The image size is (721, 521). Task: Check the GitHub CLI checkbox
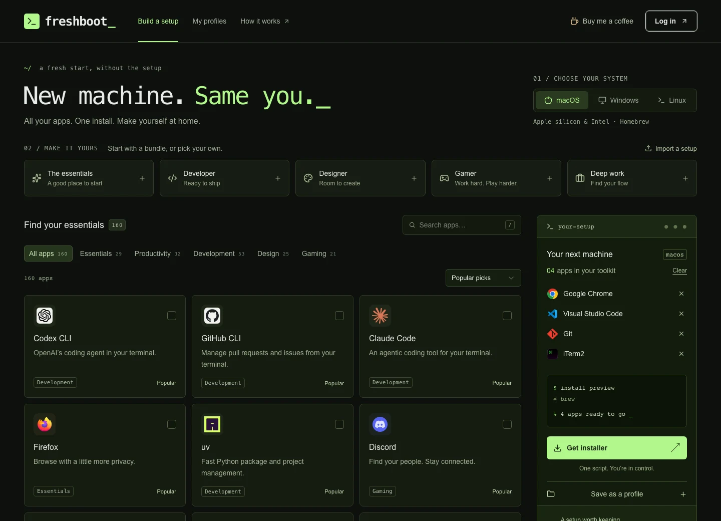coord(339,316)
